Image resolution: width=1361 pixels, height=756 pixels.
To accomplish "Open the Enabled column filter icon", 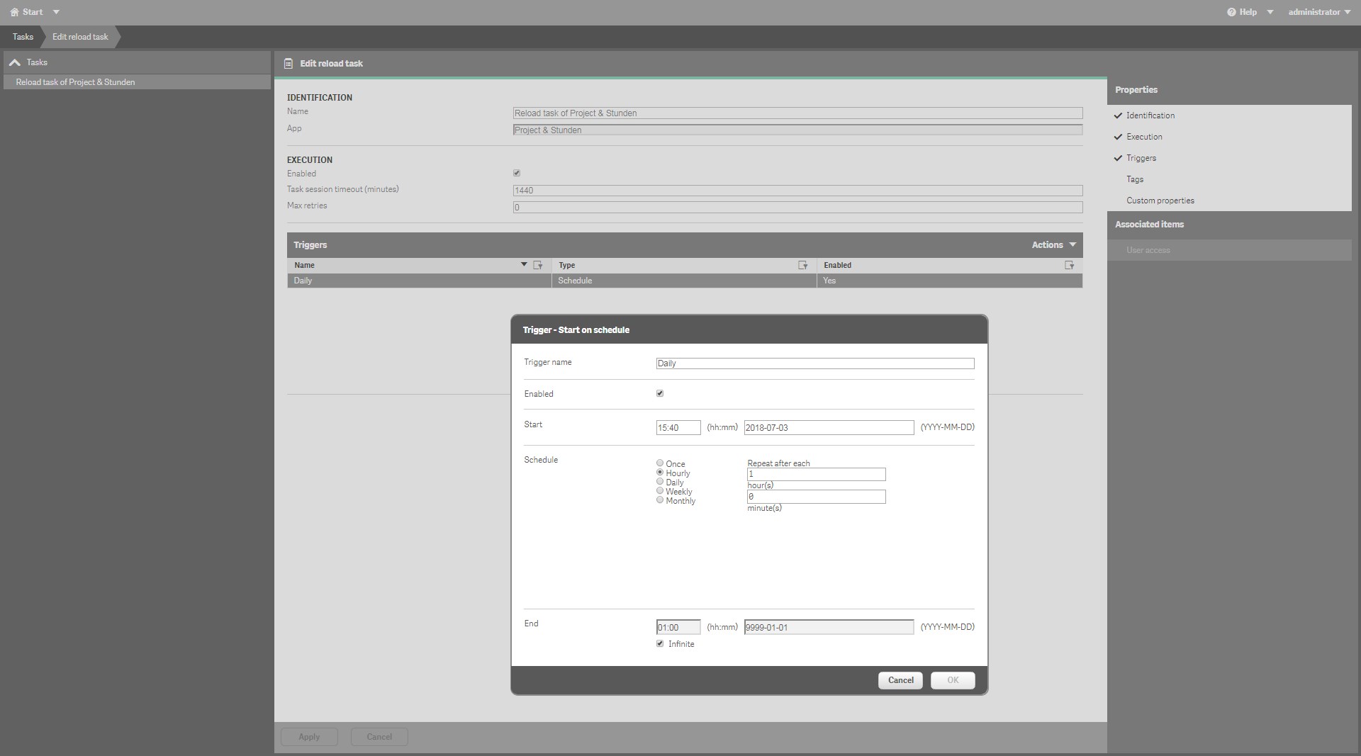I will click(x=1069, y=265).
